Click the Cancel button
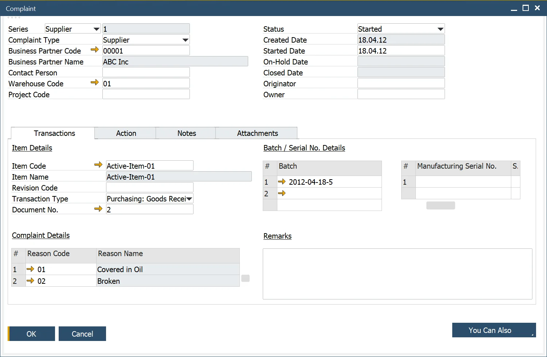 [x=82, y=334]
